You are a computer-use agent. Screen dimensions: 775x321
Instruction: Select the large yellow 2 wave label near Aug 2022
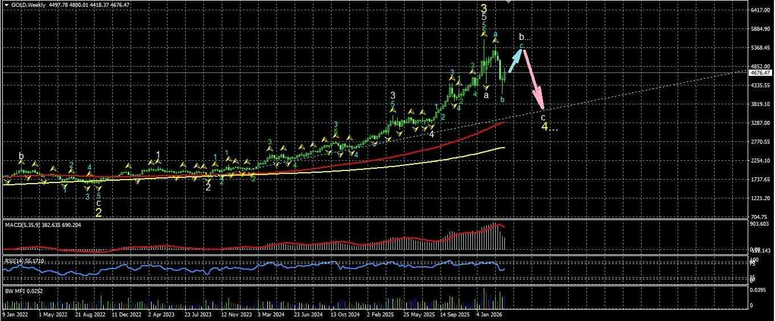point(99,213)
